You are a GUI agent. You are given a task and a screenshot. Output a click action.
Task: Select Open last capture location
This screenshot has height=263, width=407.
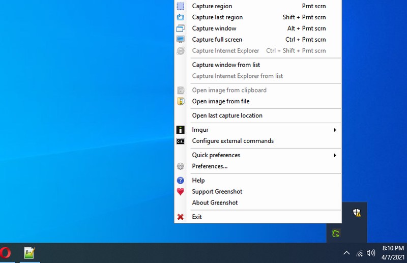point(227,115)
